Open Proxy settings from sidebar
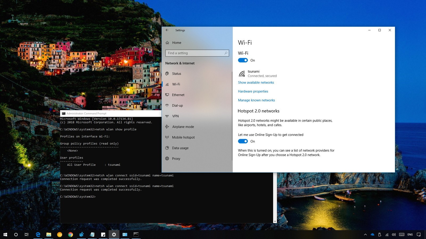This screenshot has width=426, height=239. pos(176,159)
